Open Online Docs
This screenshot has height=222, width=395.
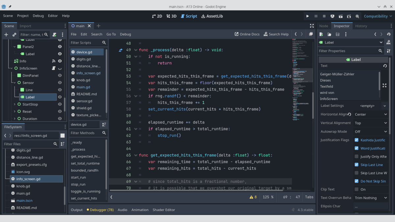pyautogui.click(x=247, y=34)
